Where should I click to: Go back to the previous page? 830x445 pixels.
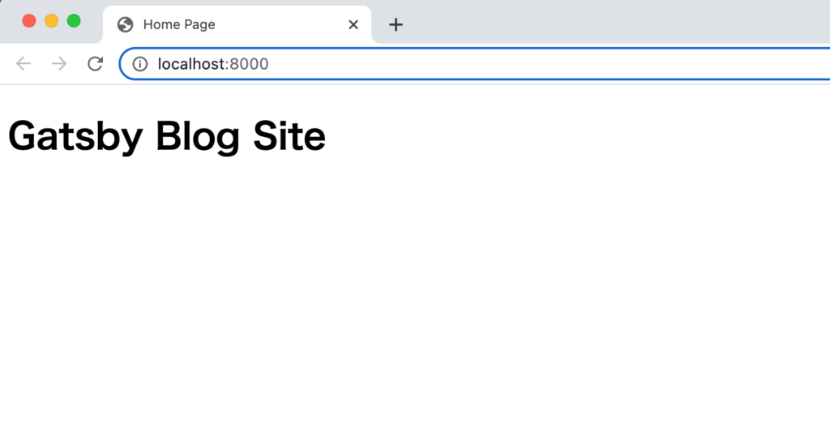coord(24,64)
